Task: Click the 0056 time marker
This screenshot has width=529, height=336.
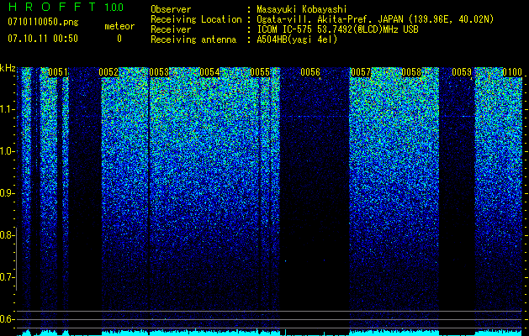Action: coord(310,72)
